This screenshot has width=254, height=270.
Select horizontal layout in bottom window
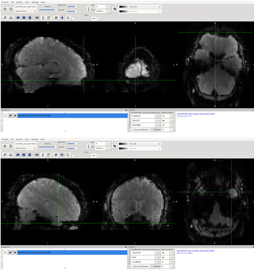click(x=37, y=155)
